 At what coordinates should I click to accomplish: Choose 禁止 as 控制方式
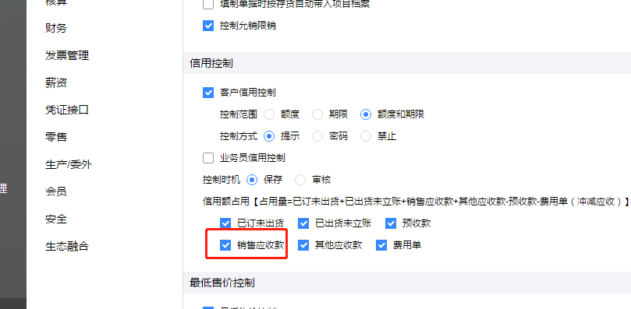[365, 136]
